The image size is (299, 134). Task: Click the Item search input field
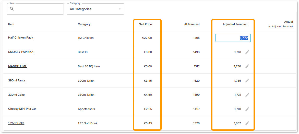[x=38, y=9]
